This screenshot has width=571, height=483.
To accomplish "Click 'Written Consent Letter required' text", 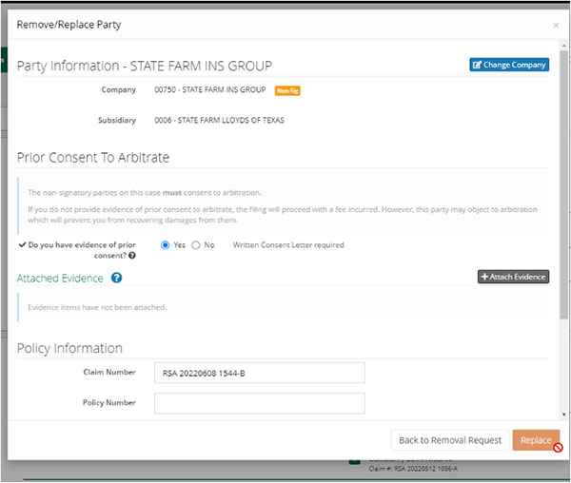I will (288, 245).
